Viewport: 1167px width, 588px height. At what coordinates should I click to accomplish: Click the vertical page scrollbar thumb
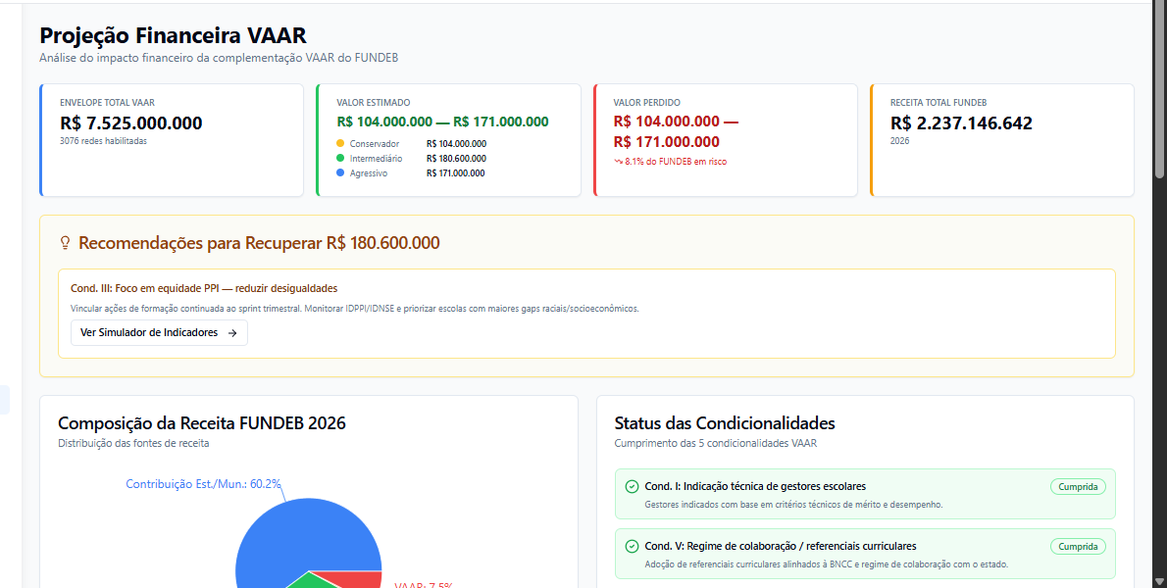pos(1159,89)
